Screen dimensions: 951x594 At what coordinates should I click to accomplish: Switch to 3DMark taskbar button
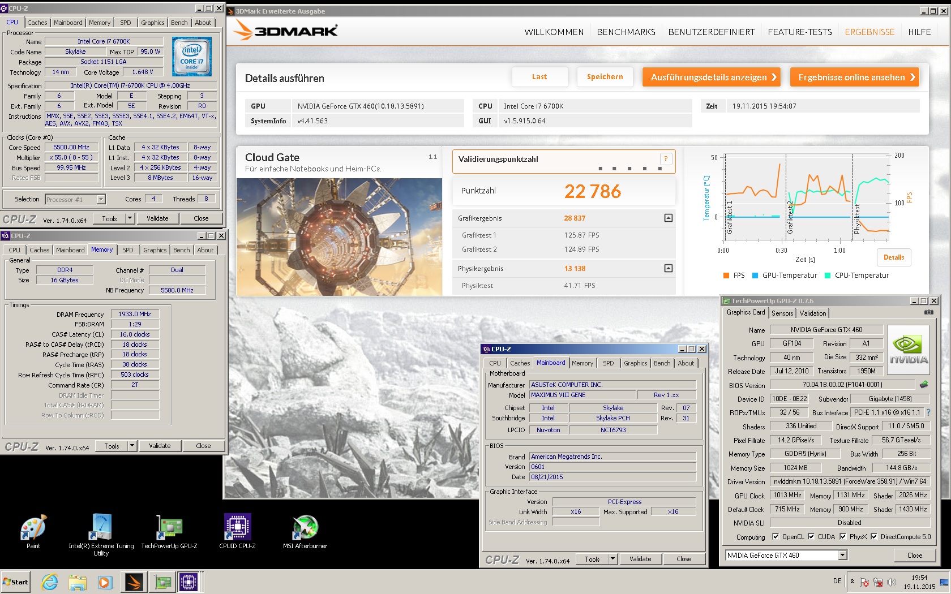pyautogui.click(x=134, y=582)
